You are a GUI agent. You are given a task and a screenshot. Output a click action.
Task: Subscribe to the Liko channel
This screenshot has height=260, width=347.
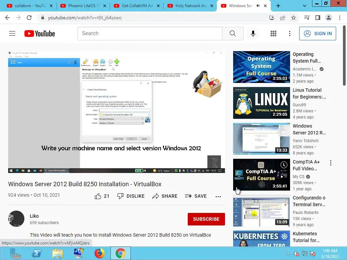coord(206,219)
